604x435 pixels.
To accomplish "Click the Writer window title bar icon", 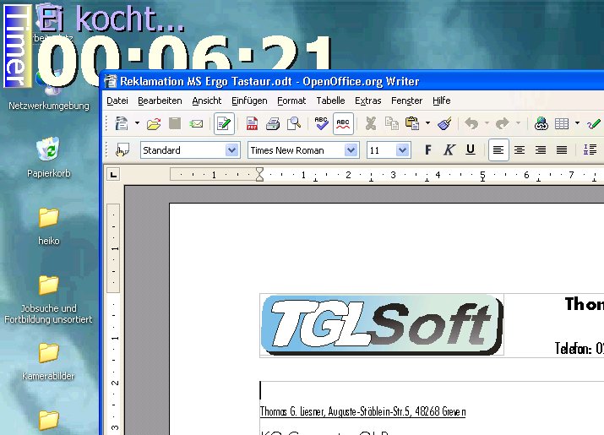I will (x=111, y=81).
